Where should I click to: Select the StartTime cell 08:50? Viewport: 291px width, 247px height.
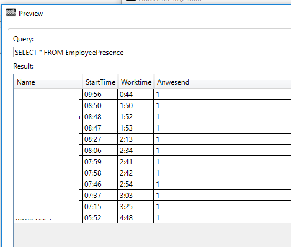pyautogui.click(x=100, y=105)
